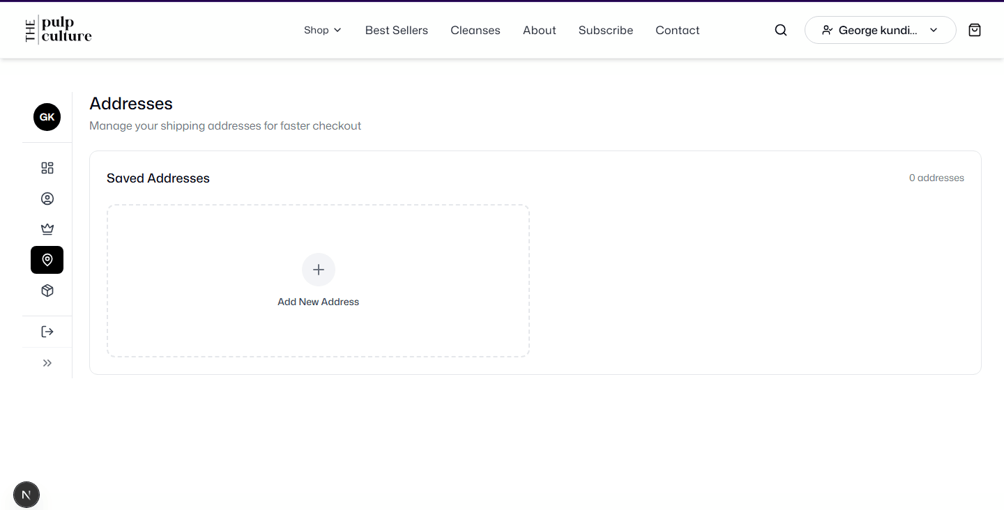Screen dimensions: 1004x510
Task: Click Add New Address label
Action: click(x=319, y=302)
